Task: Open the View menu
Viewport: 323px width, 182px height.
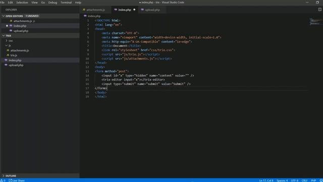Action: pos(34,3)
